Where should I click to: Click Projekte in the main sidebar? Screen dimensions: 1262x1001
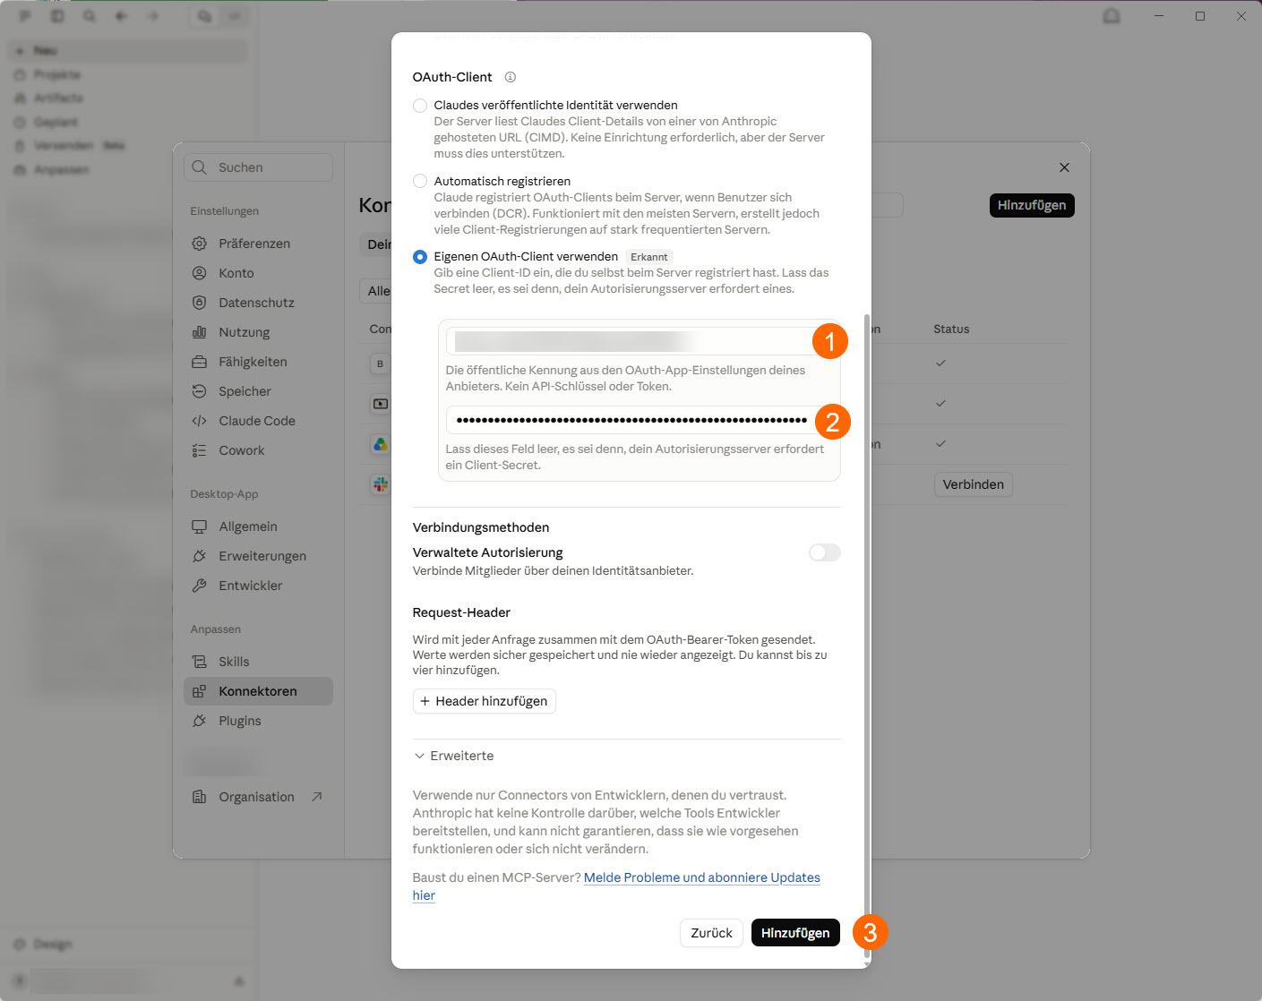(57, 74)
